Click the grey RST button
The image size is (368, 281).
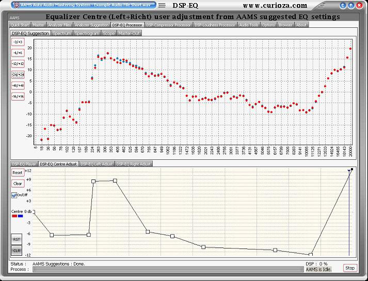pyautogui.click(x=17, y=239)
